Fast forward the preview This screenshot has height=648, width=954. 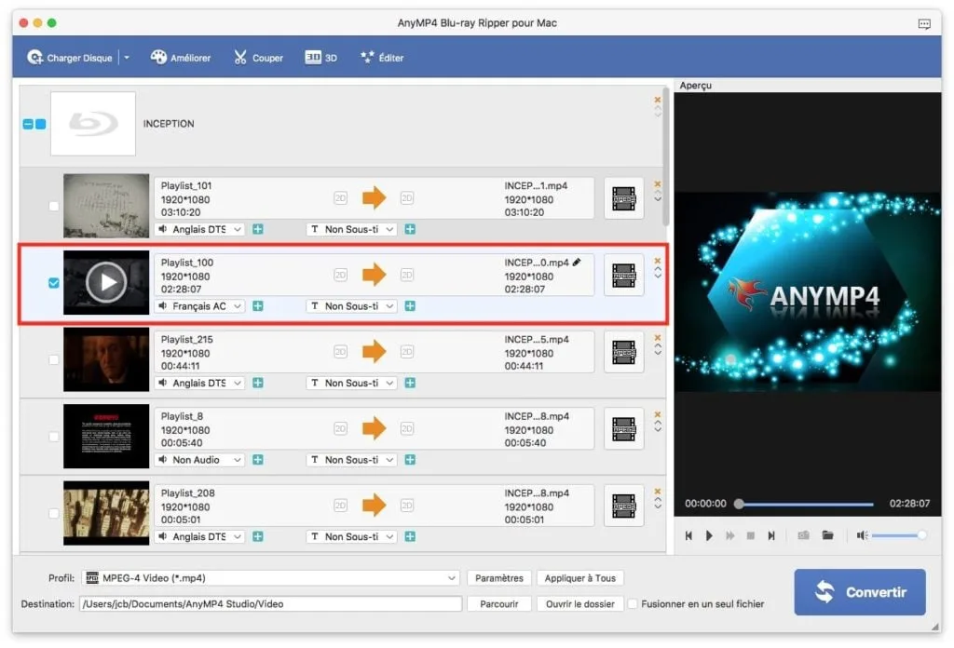coord(730,535)
